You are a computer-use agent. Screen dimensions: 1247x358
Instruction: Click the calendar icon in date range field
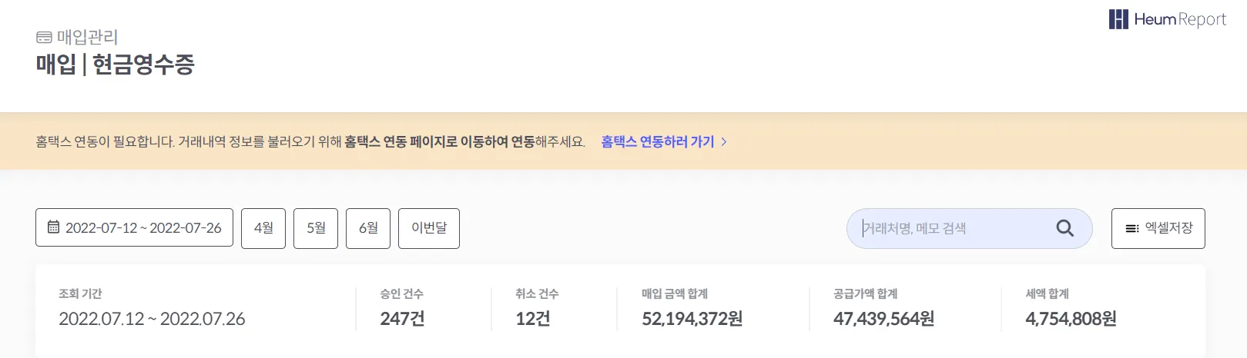click(x=53, y=227)
